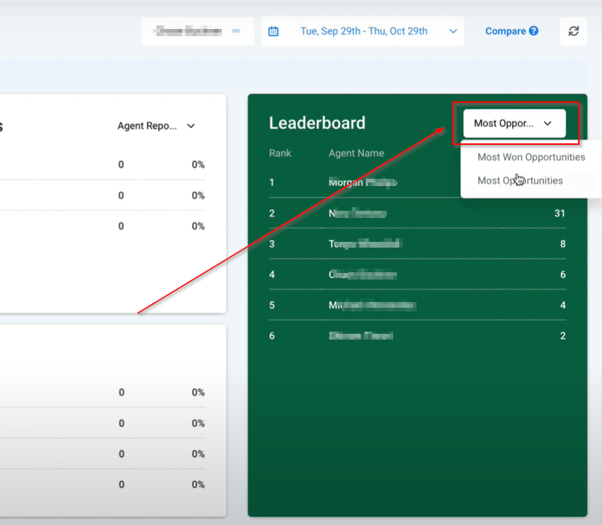Click the refresh icon button
Viewport: 602px width, 525px height.
574,31
